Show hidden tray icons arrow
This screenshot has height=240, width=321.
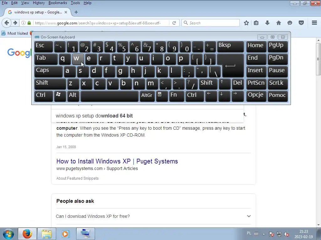[x=264, y=234]
